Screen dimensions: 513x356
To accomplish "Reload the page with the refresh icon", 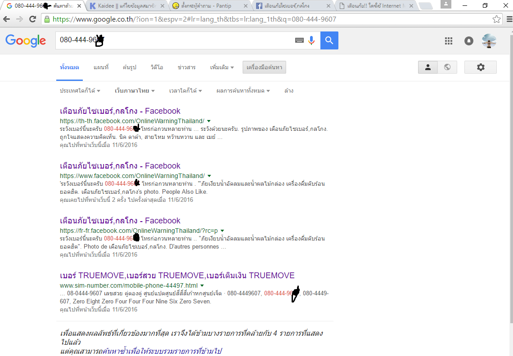I will pyautogui.click(x=32, y=19).
